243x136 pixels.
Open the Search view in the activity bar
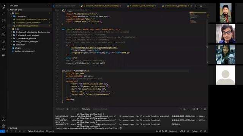(3, 14)
